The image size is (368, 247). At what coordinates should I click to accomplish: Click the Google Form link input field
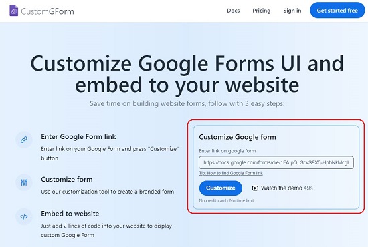click(276, 162)
